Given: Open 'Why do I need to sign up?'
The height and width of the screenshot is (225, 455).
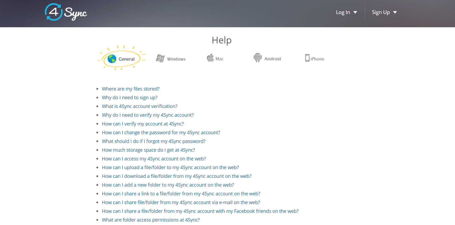Looking at the screenshot, I should click(130, 98).
